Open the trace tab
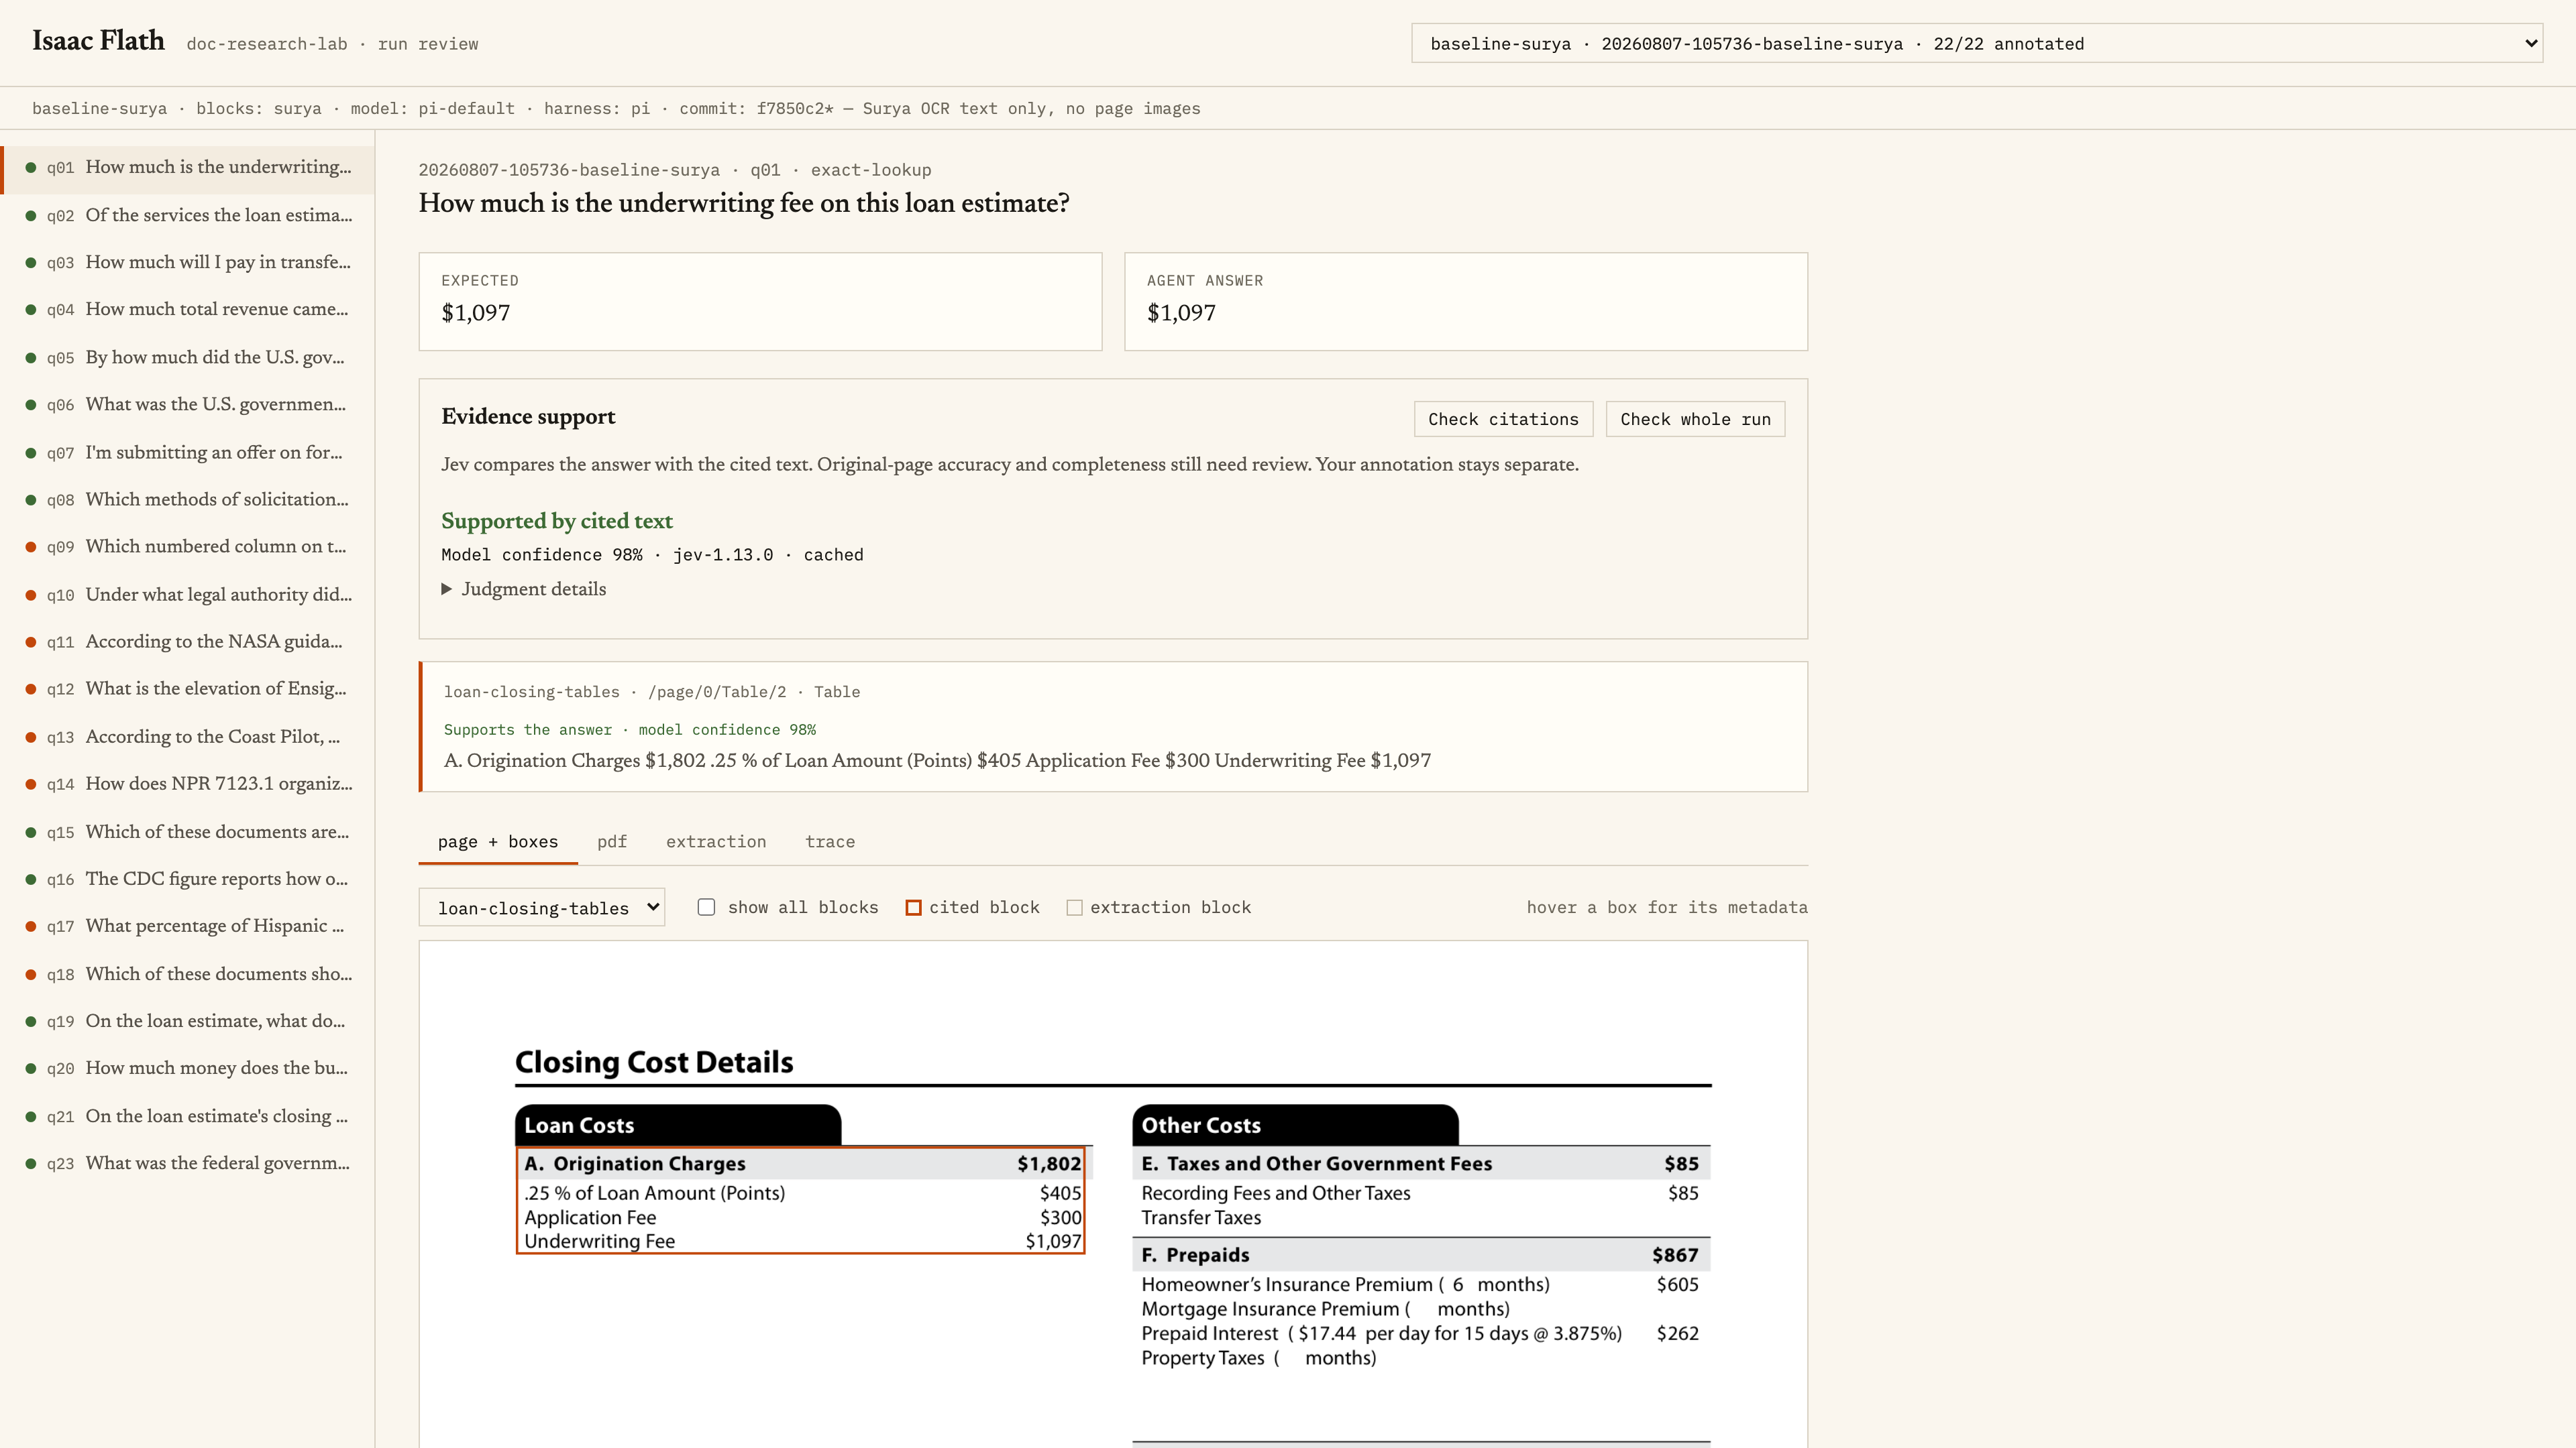Image resolution: width=2576 pixels, height=1448 pixels. [x=830, y=841]
